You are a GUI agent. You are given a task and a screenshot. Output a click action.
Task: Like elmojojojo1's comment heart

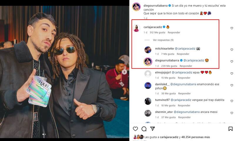click(232, 73)
